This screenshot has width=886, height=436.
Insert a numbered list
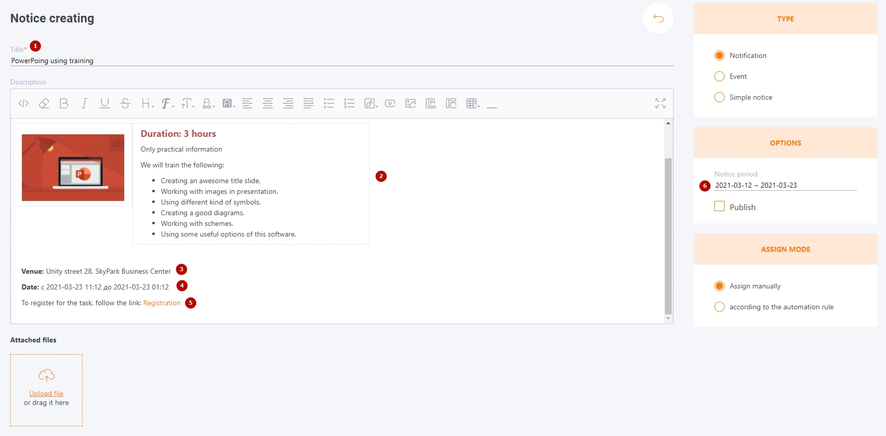349,104
